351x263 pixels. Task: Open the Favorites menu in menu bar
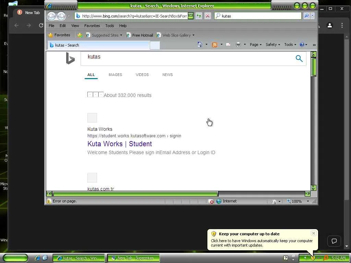click(92, 26)
